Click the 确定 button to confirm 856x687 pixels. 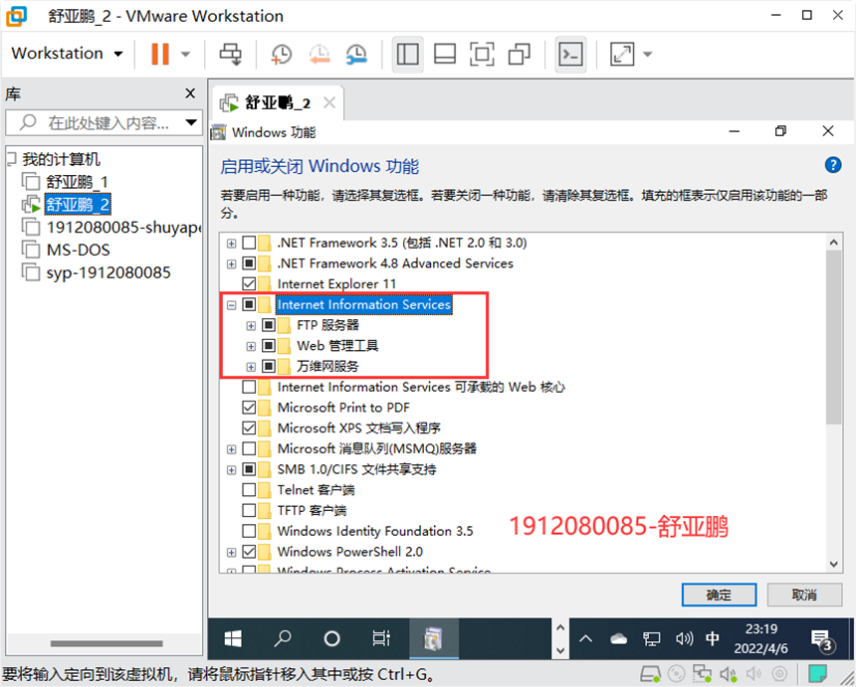(718, 594)
